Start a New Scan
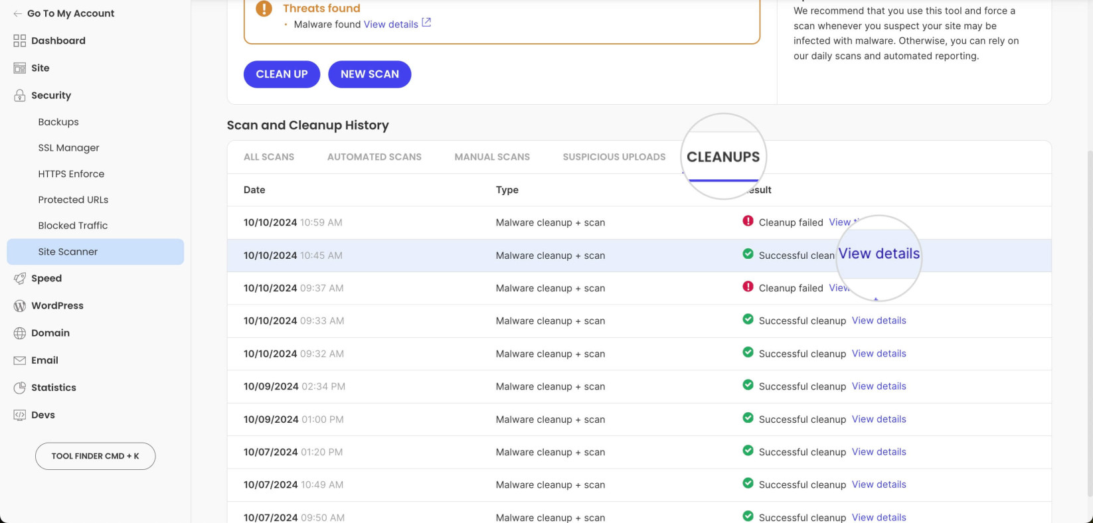 click(x=370, y=74)
